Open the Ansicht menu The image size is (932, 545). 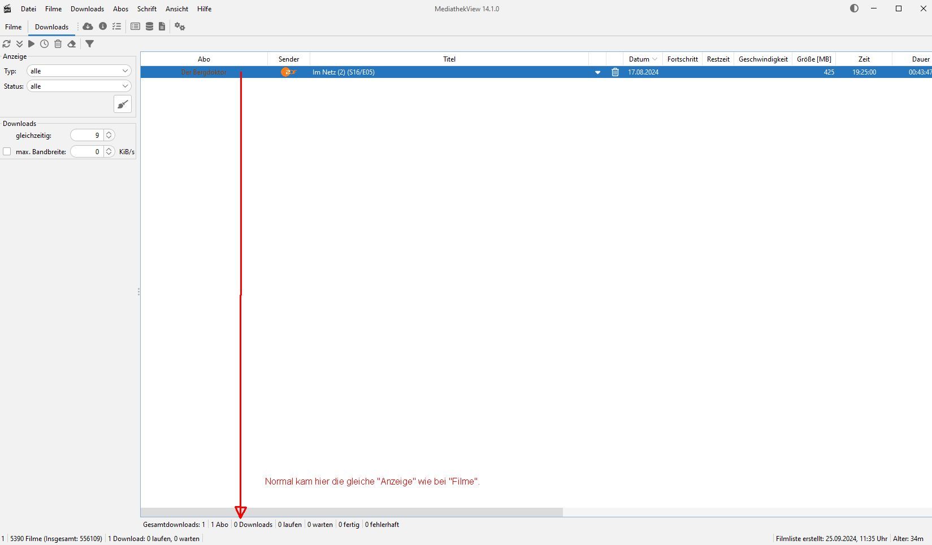click(177, 9)
